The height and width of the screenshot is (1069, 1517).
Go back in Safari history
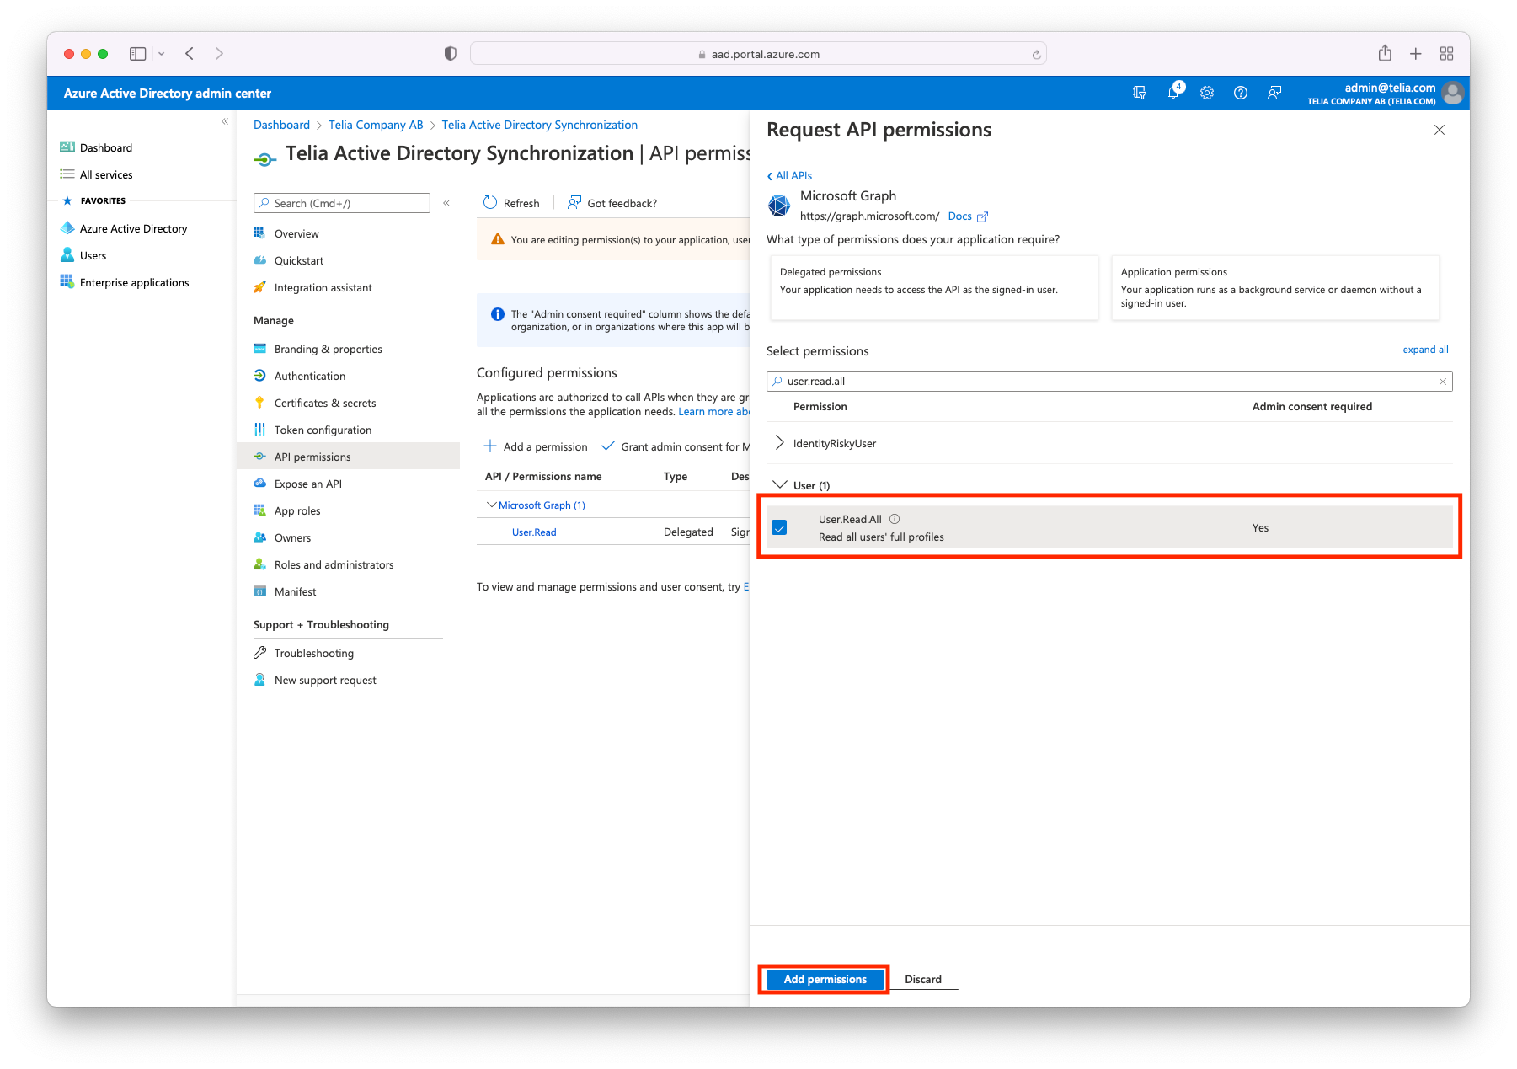[190, 54]
